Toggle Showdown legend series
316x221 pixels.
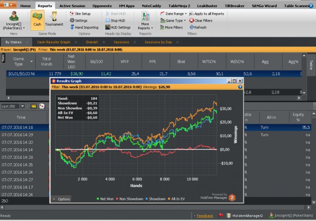coord(155,199)
